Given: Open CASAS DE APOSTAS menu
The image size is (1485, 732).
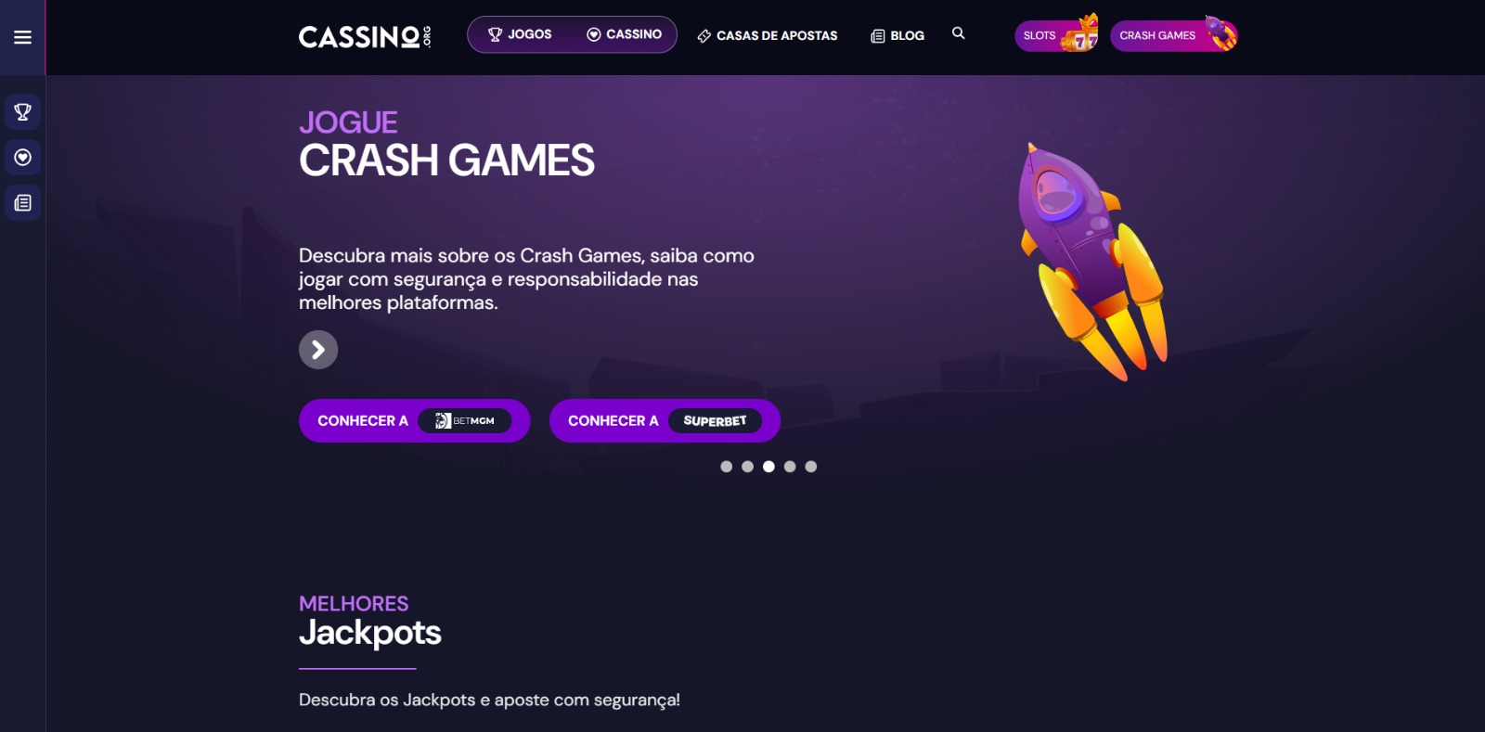Looking at the screenshot, I should tap(768, 35).
